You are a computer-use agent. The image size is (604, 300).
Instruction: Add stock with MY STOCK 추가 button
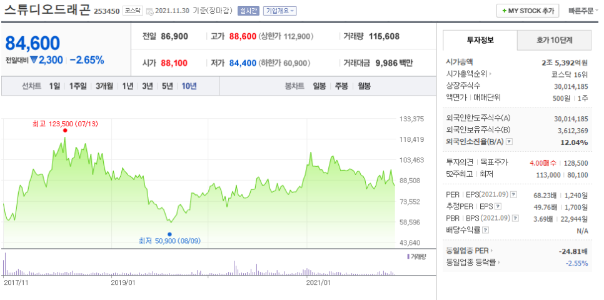(x=527, y=11)
